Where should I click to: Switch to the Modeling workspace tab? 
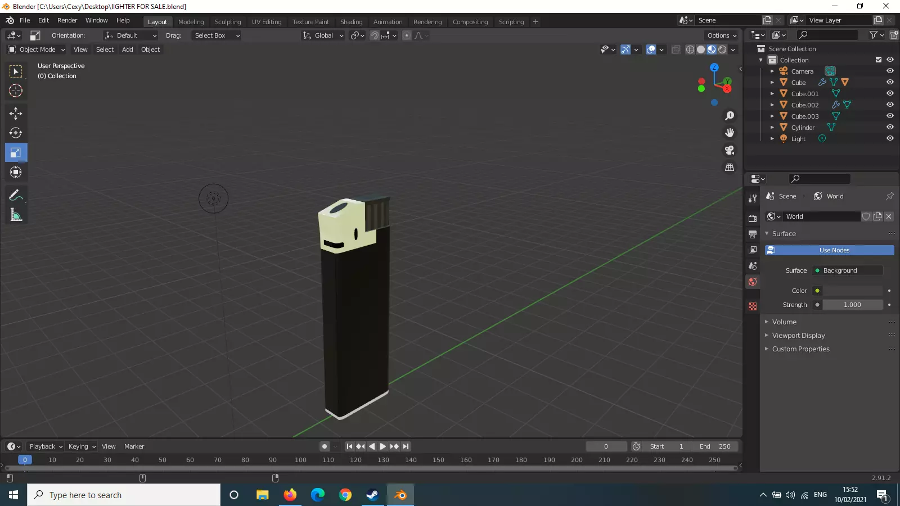pyautogui.click(x=191, y=22)
